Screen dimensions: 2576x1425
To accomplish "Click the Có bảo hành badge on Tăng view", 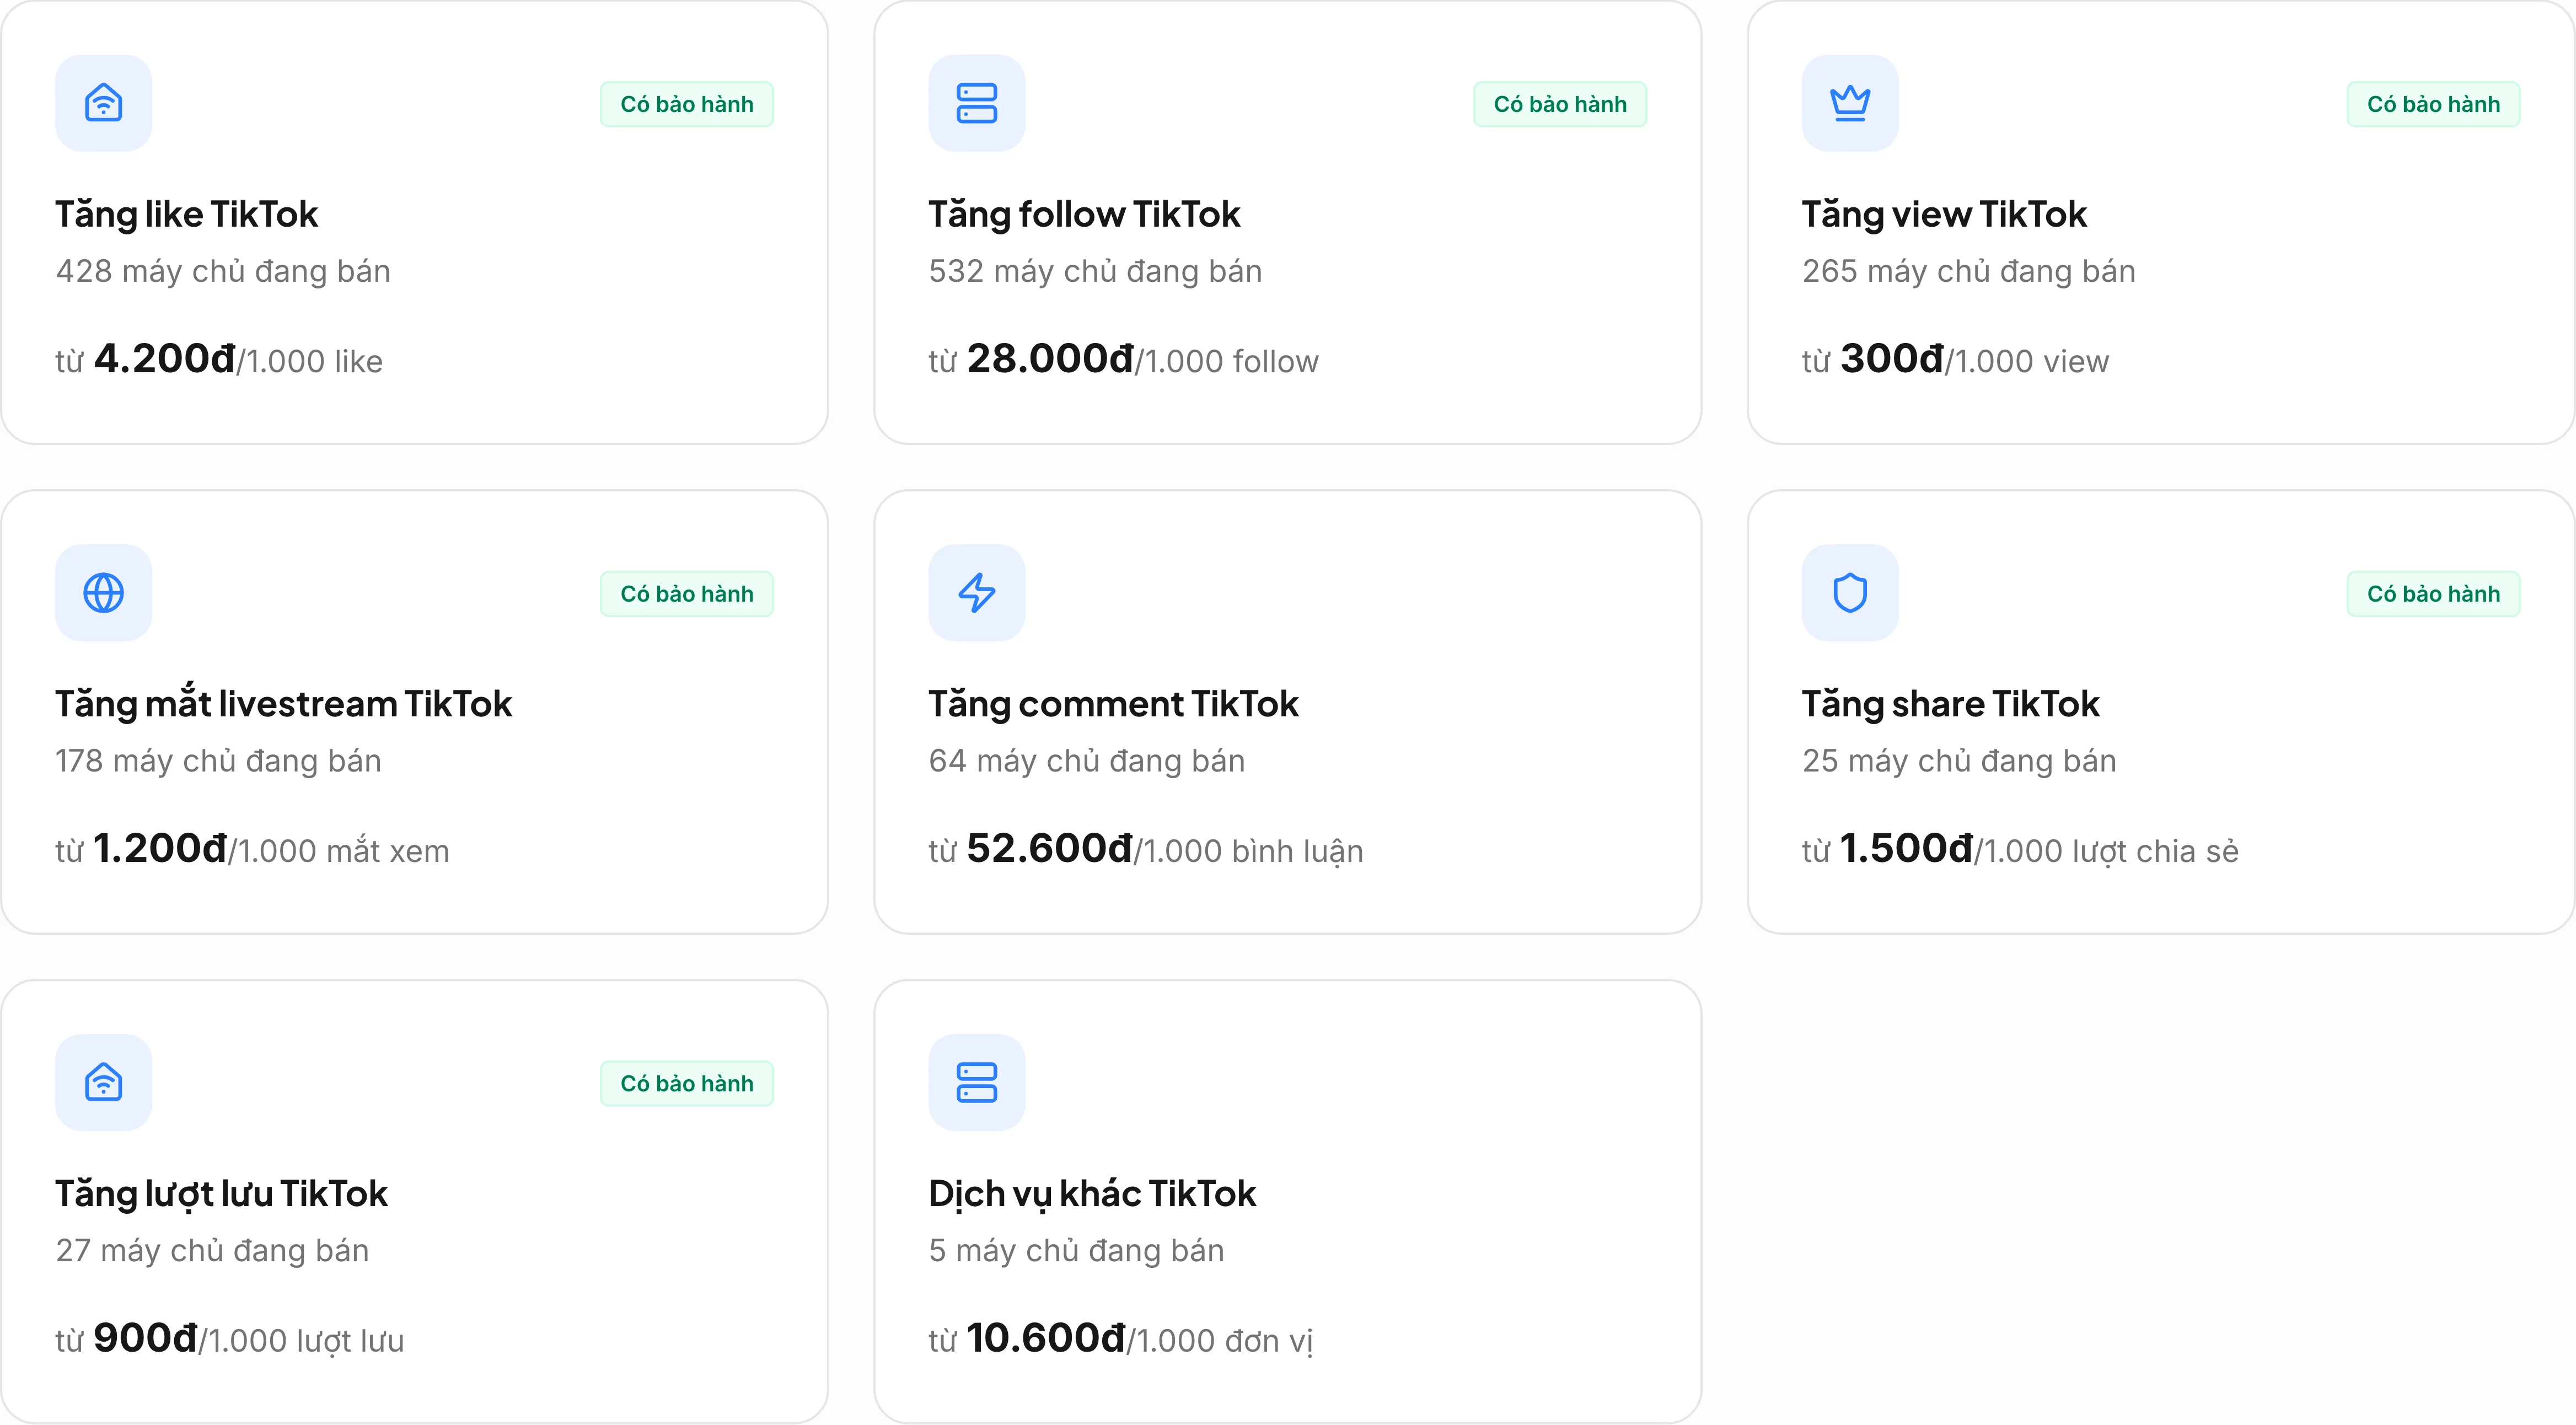I will [x=2433, y=104].
